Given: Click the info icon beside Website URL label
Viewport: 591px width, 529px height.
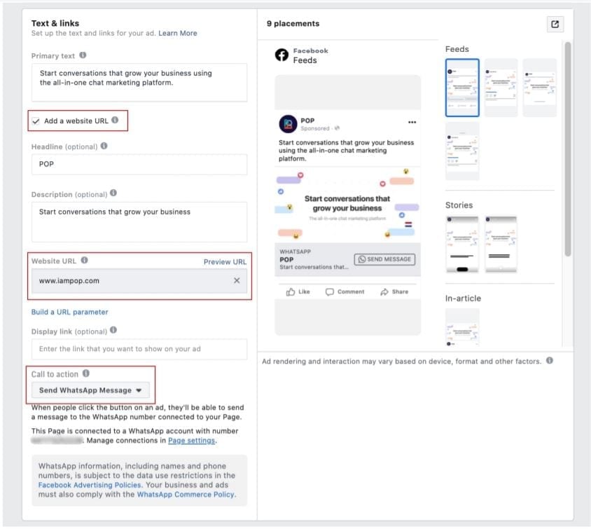Looking at the screenshot, I should [85, 260].
